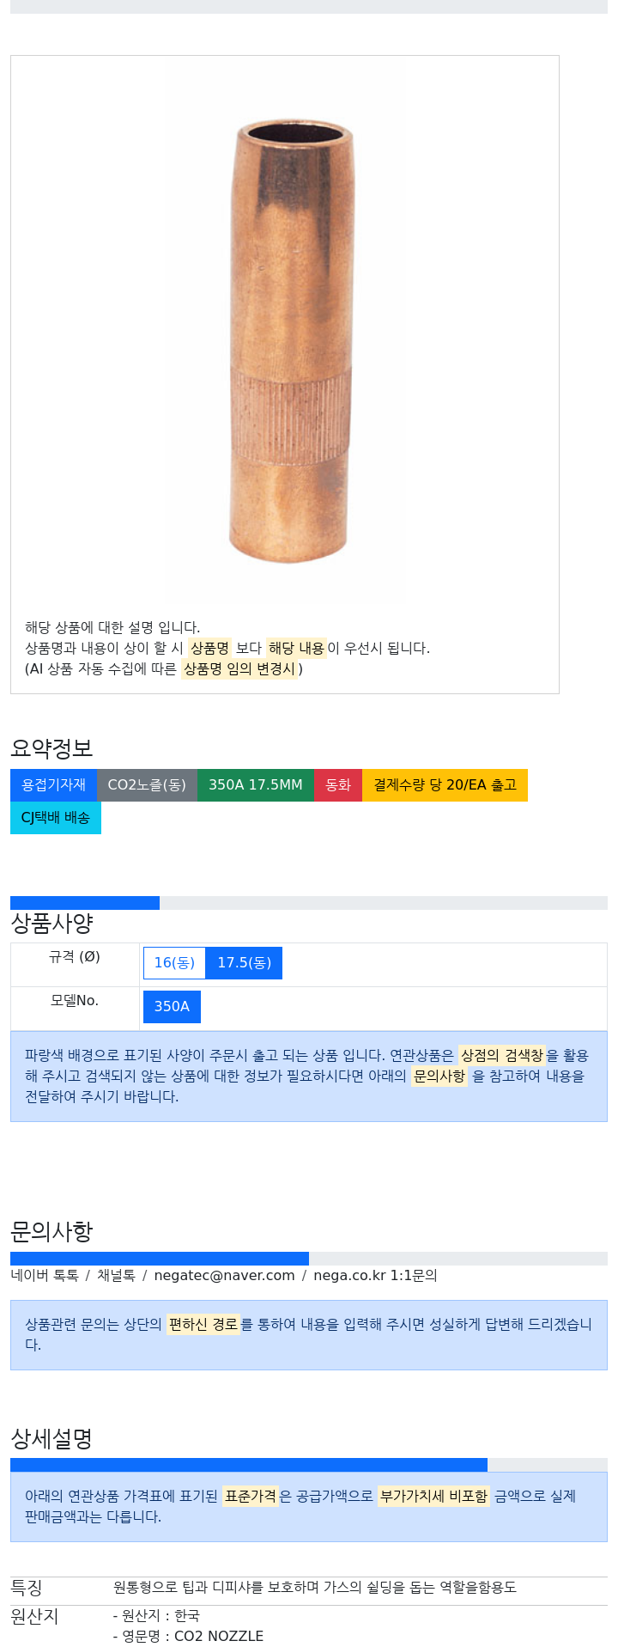618x1647 pixels.
Task: Choose the 16(동) size option
Action: pos(174,962)
